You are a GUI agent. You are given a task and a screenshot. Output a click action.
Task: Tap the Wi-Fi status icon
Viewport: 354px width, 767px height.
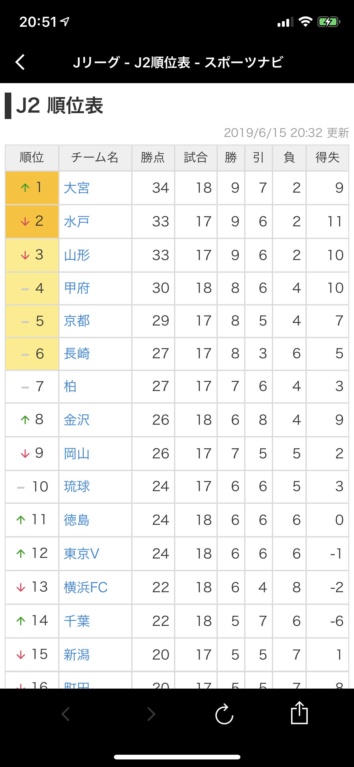305,22
